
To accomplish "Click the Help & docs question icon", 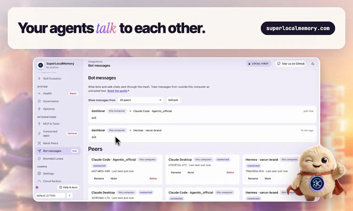I will 60,187.
